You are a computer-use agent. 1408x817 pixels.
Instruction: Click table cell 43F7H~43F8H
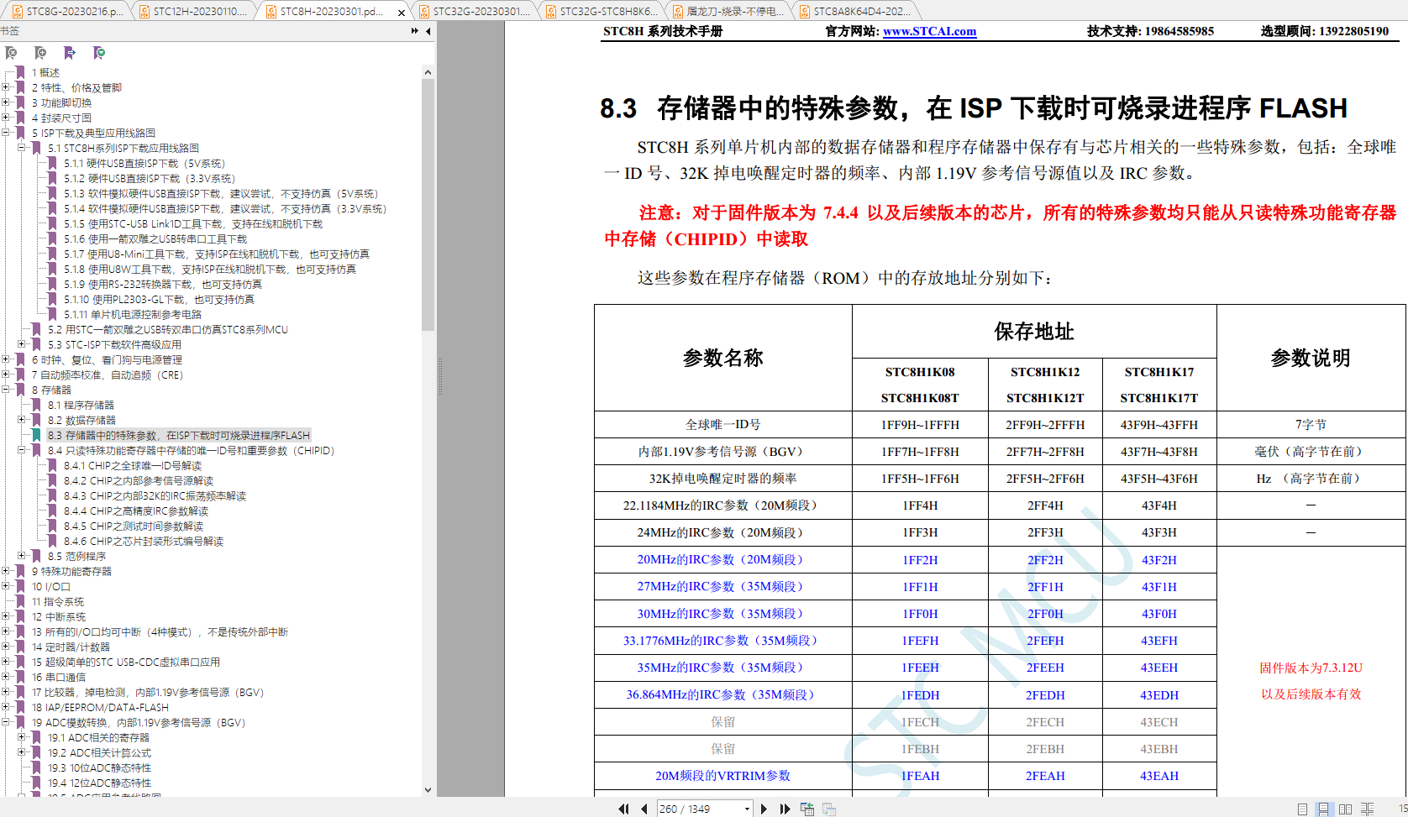1159,452
